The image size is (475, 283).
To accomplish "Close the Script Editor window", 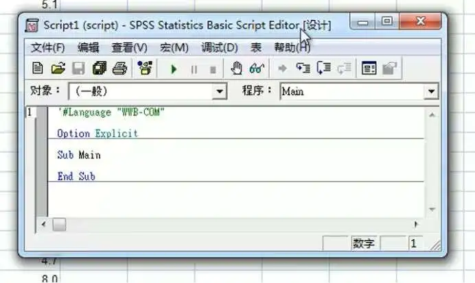I will tap(420, 21).
